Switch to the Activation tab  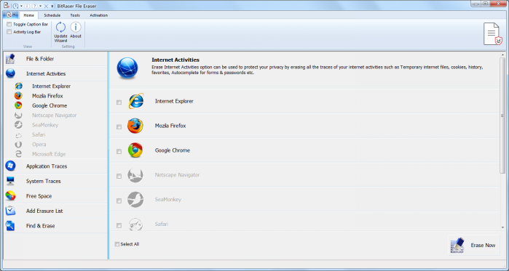(x=99, y=15)
